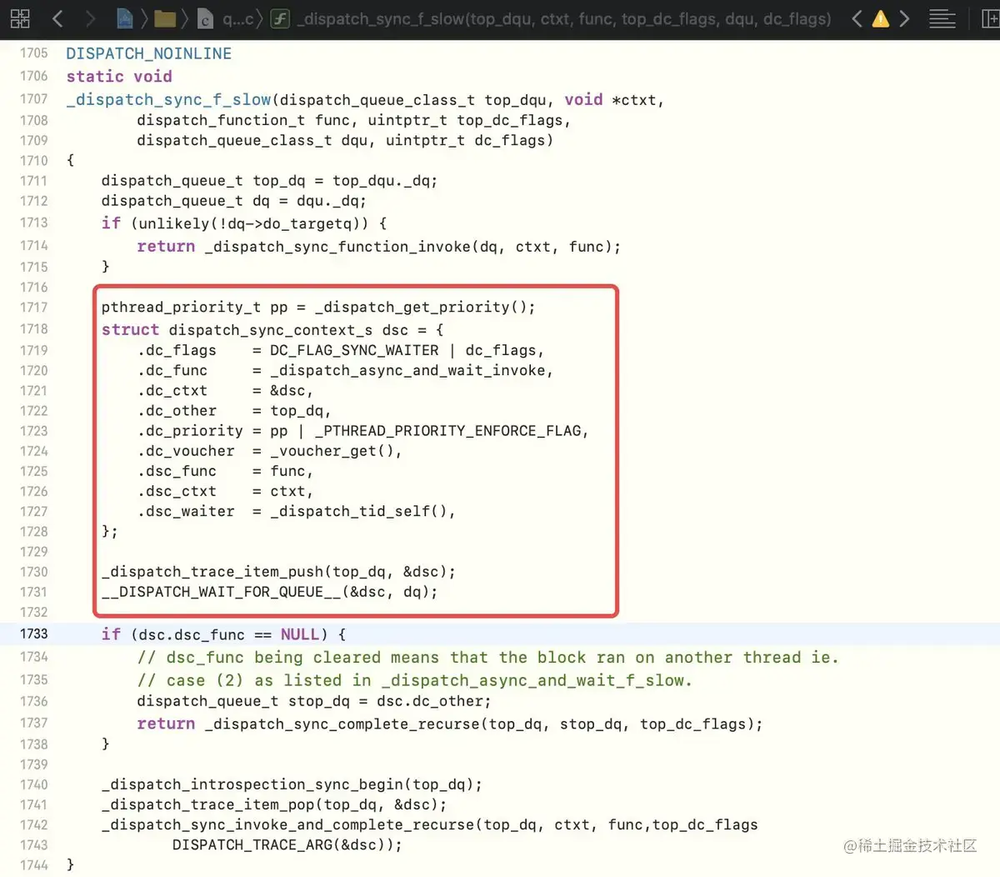Click _dispatch_sync_function_invoke call
The image size is (1000, 877).
coord(338,247)
